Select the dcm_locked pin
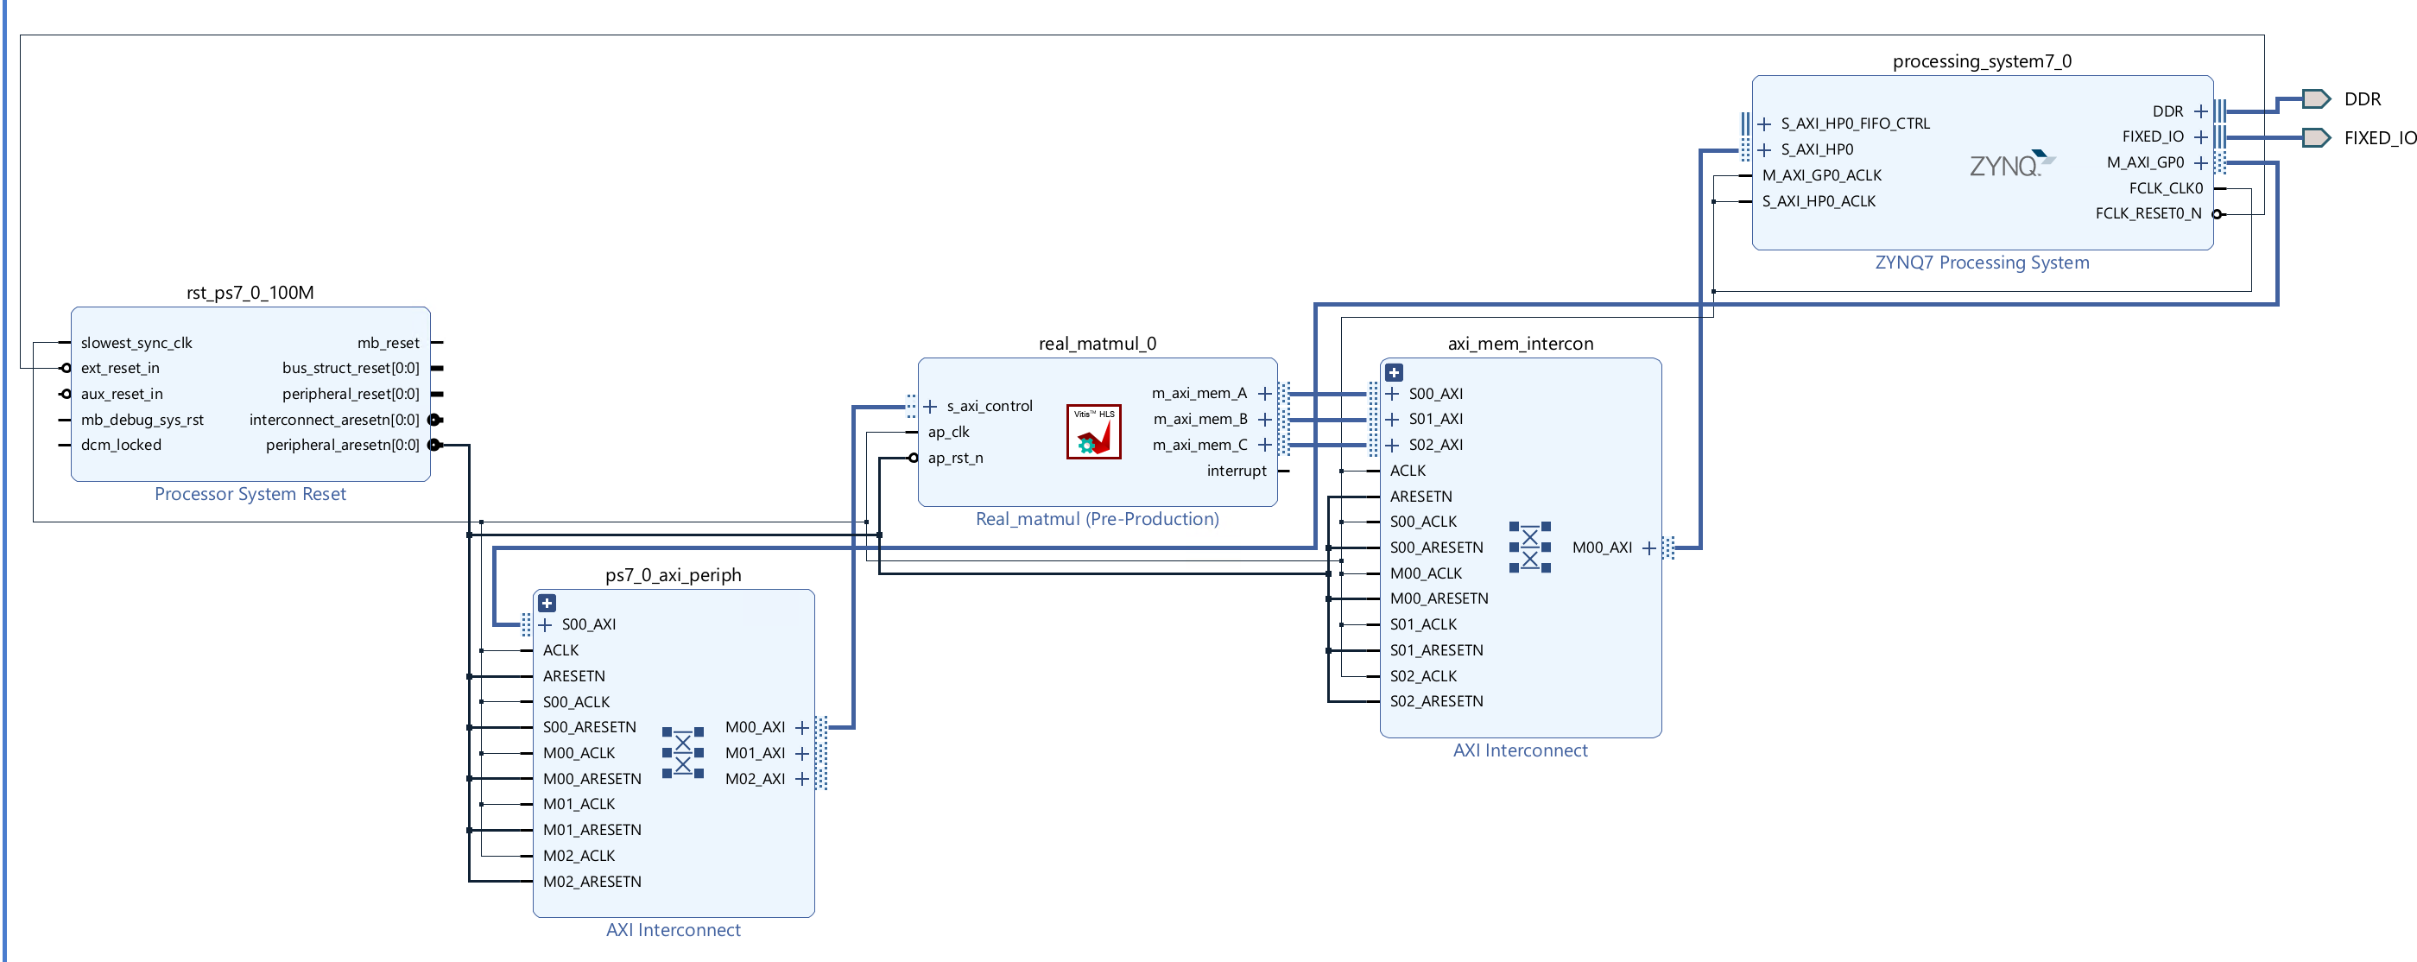The height and width of the screenshot is (962, 2417). pyautogui.click(x=121, y=445)
